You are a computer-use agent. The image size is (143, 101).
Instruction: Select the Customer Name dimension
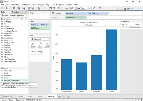[x=10, y=31]
